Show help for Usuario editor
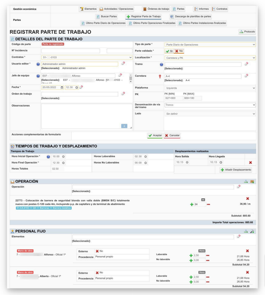 38,64
